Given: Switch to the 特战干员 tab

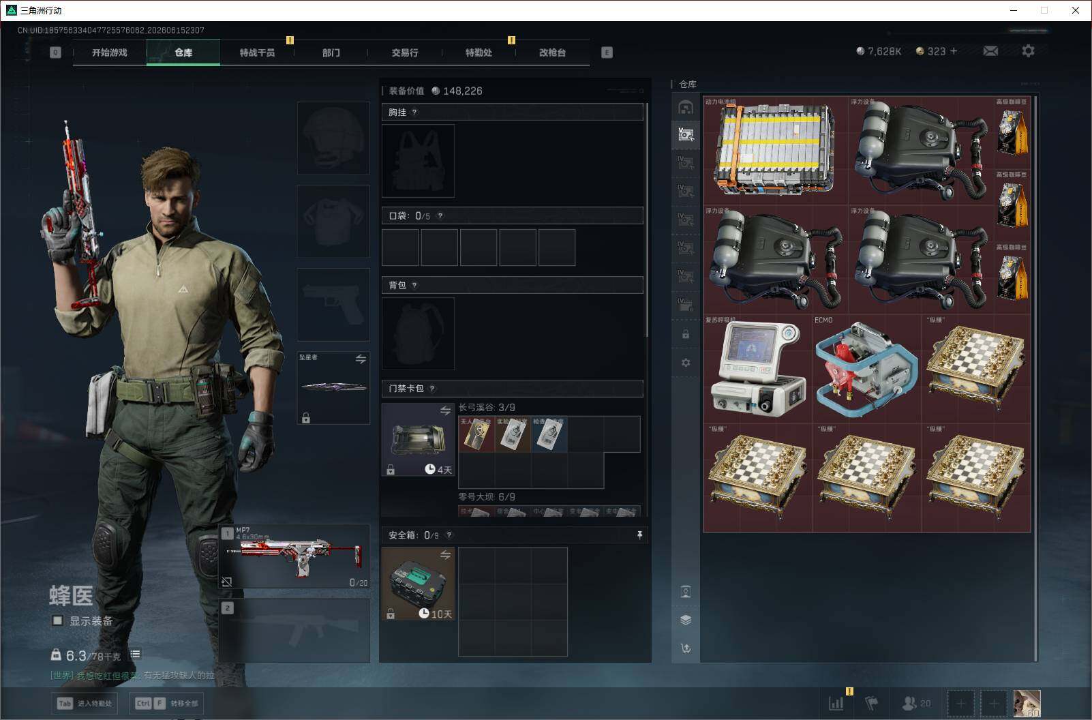Looking at the screenshot, I should pos(257,52).
